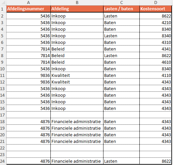This screenshot has height=165, width=173.
Task: Click cell C2 containing Lasten
Action: point(122,16)
